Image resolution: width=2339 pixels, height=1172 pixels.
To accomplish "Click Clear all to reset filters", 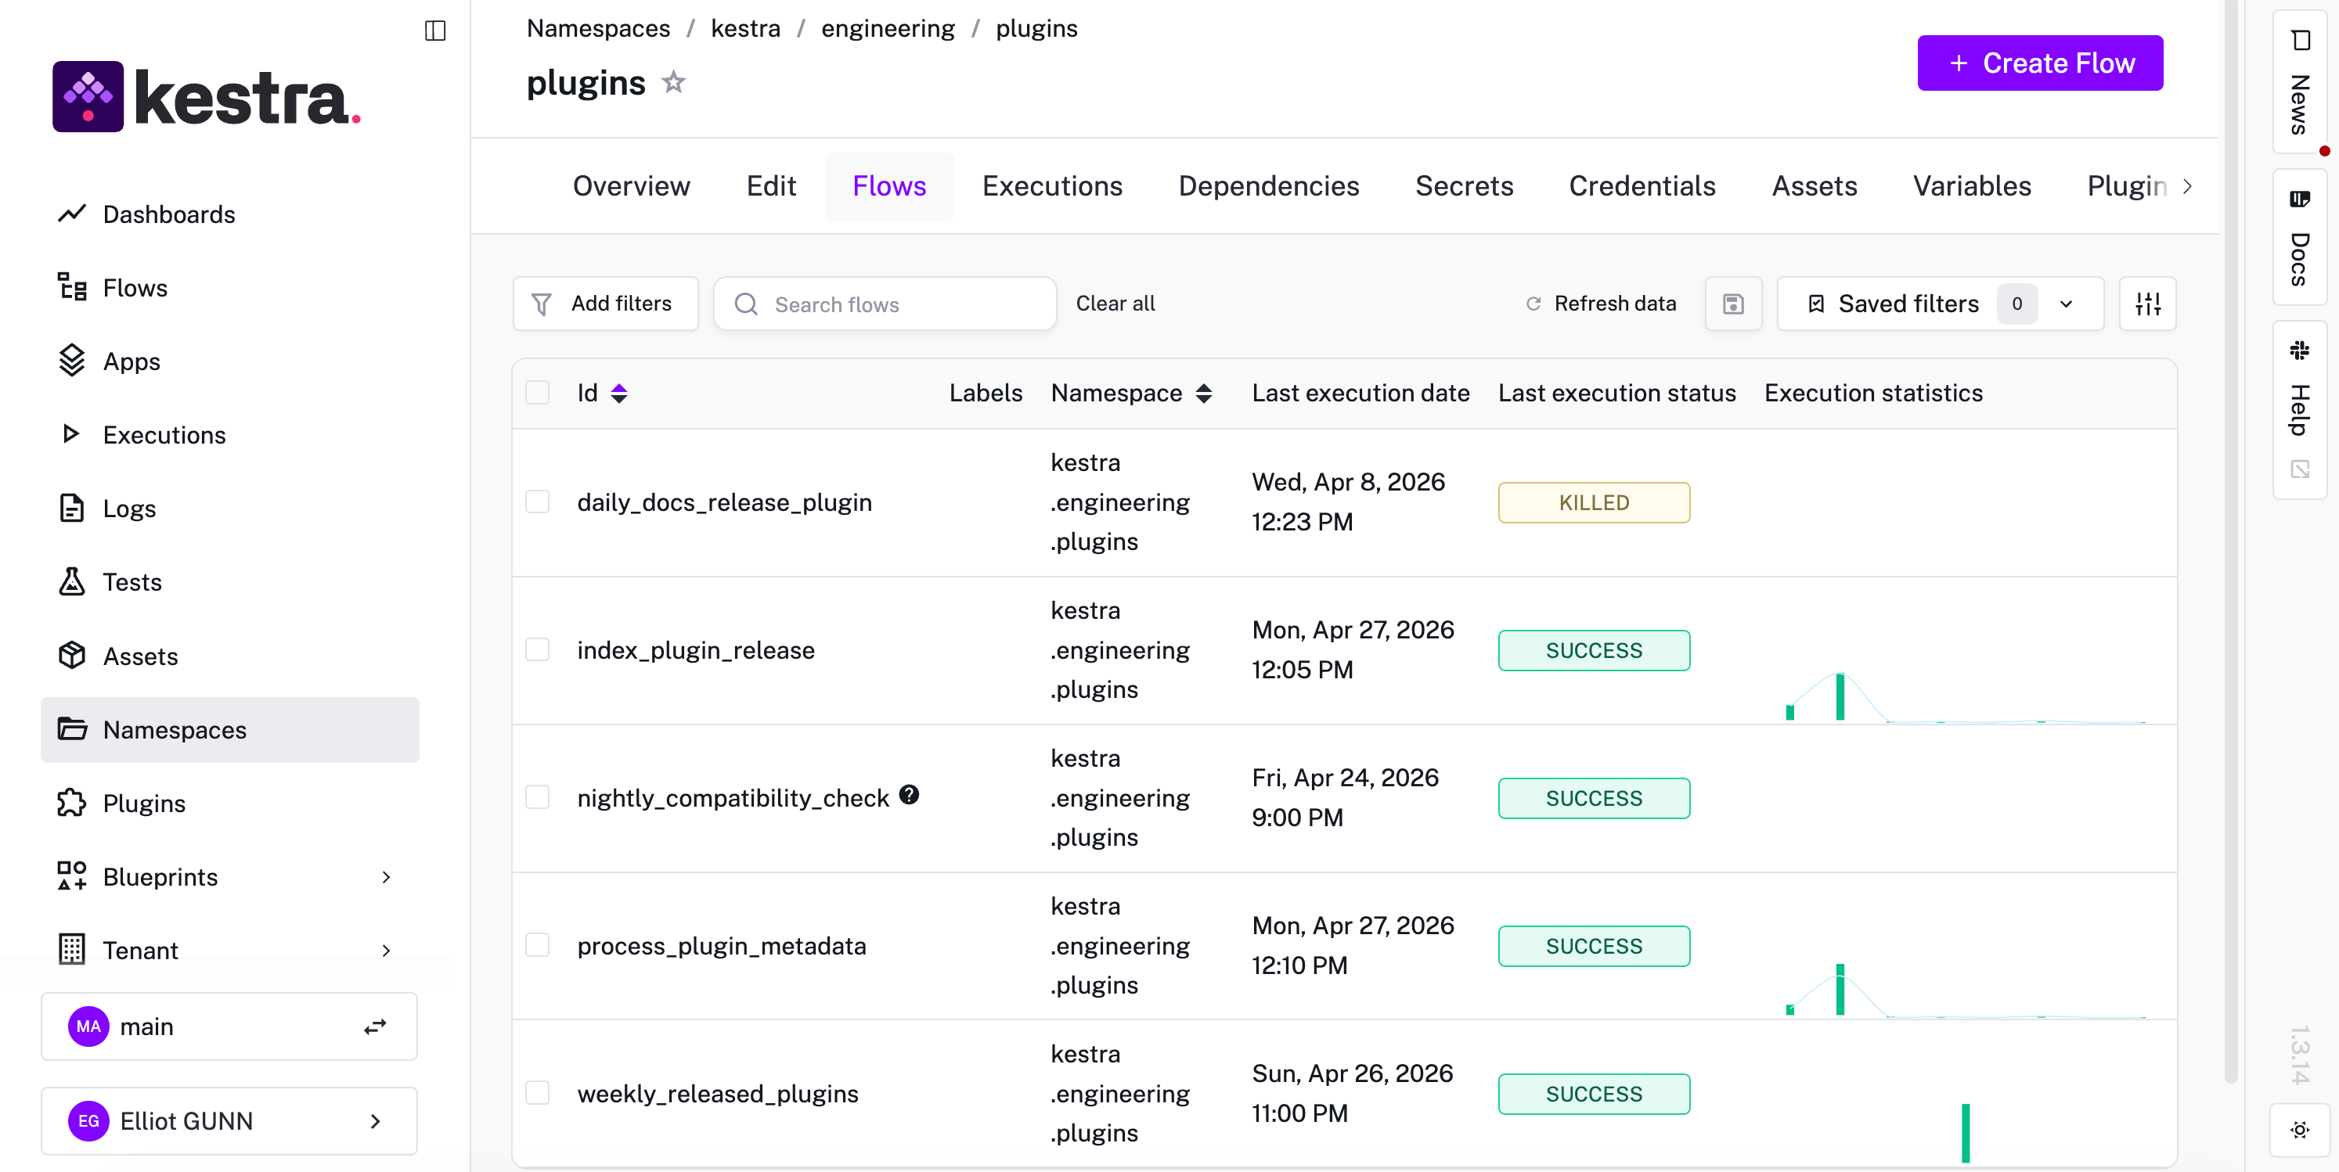I will point(1116,304).
